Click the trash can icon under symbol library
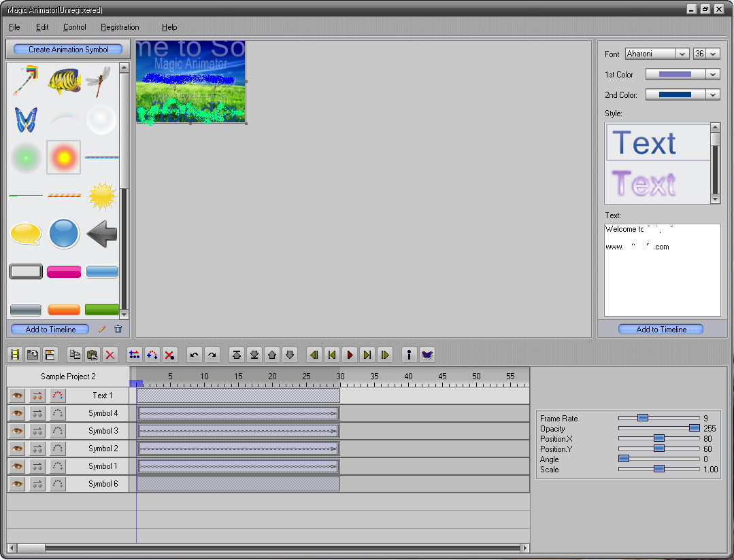 [118, 330]
